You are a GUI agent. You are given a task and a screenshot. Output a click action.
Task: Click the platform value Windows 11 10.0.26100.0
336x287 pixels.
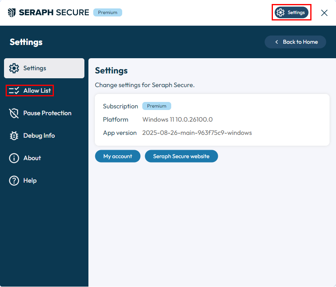pyautogui.click(x=177, y=120)
